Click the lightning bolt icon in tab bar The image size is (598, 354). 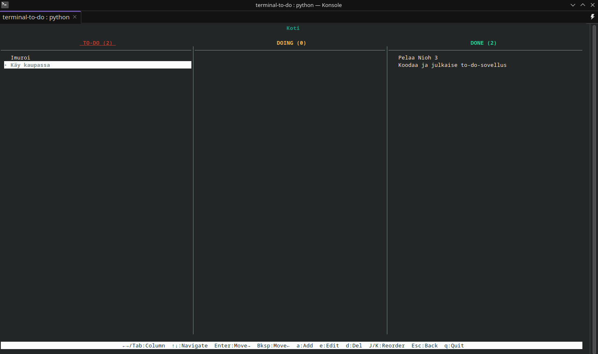pyautogui.click(x=592, y=17)
